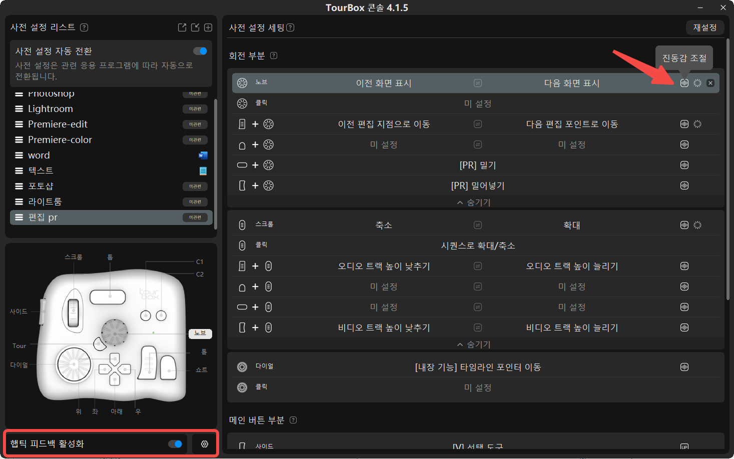Viewport: 734px width, 459px height.
Task: Click swap icon between 이전 화면 표시 and 다음 화면 표시
Action: (x=478, y=83)
